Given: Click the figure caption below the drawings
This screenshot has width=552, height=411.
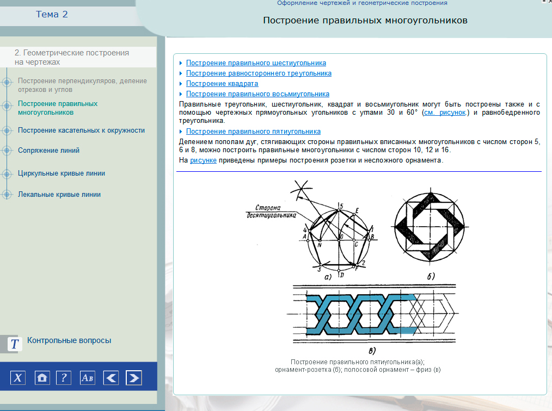Looking at the screenshot, I should (358, 366).
